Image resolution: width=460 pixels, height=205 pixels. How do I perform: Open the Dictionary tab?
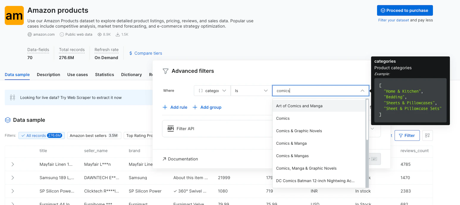[131, 75]
